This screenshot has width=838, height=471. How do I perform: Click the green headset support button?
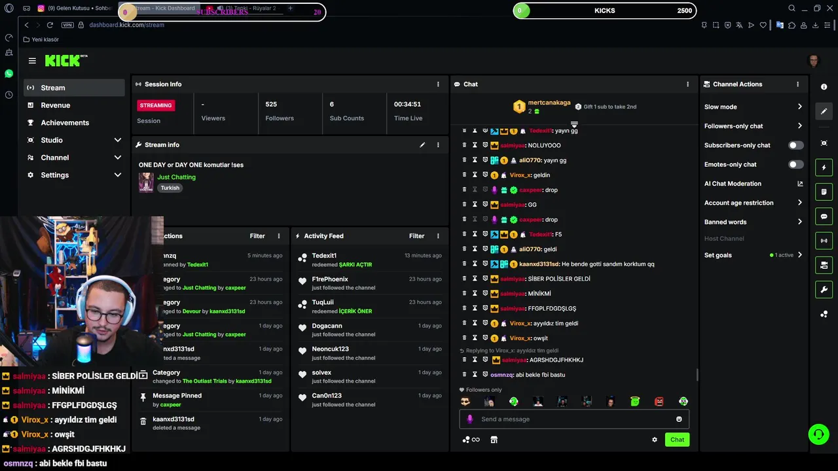[x=818, y=434]
